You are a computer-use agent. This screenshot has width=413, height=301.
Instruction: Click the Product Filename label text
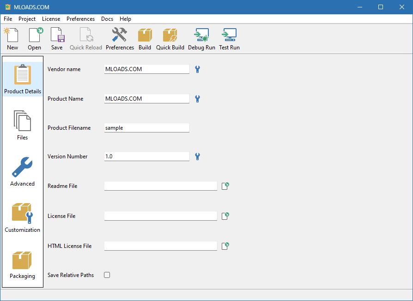69,128
